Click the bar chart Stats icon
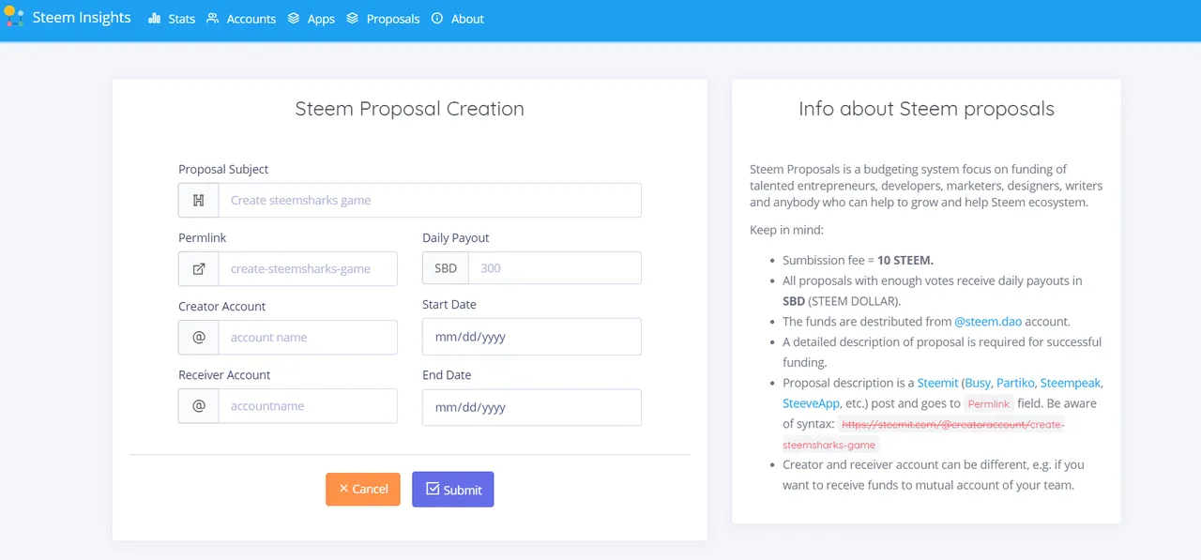Viewport: 1201px width, 560px height. point(155,19)
